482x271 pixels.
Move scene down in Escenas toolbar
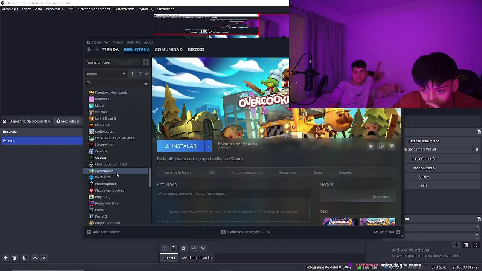(44, 258)
